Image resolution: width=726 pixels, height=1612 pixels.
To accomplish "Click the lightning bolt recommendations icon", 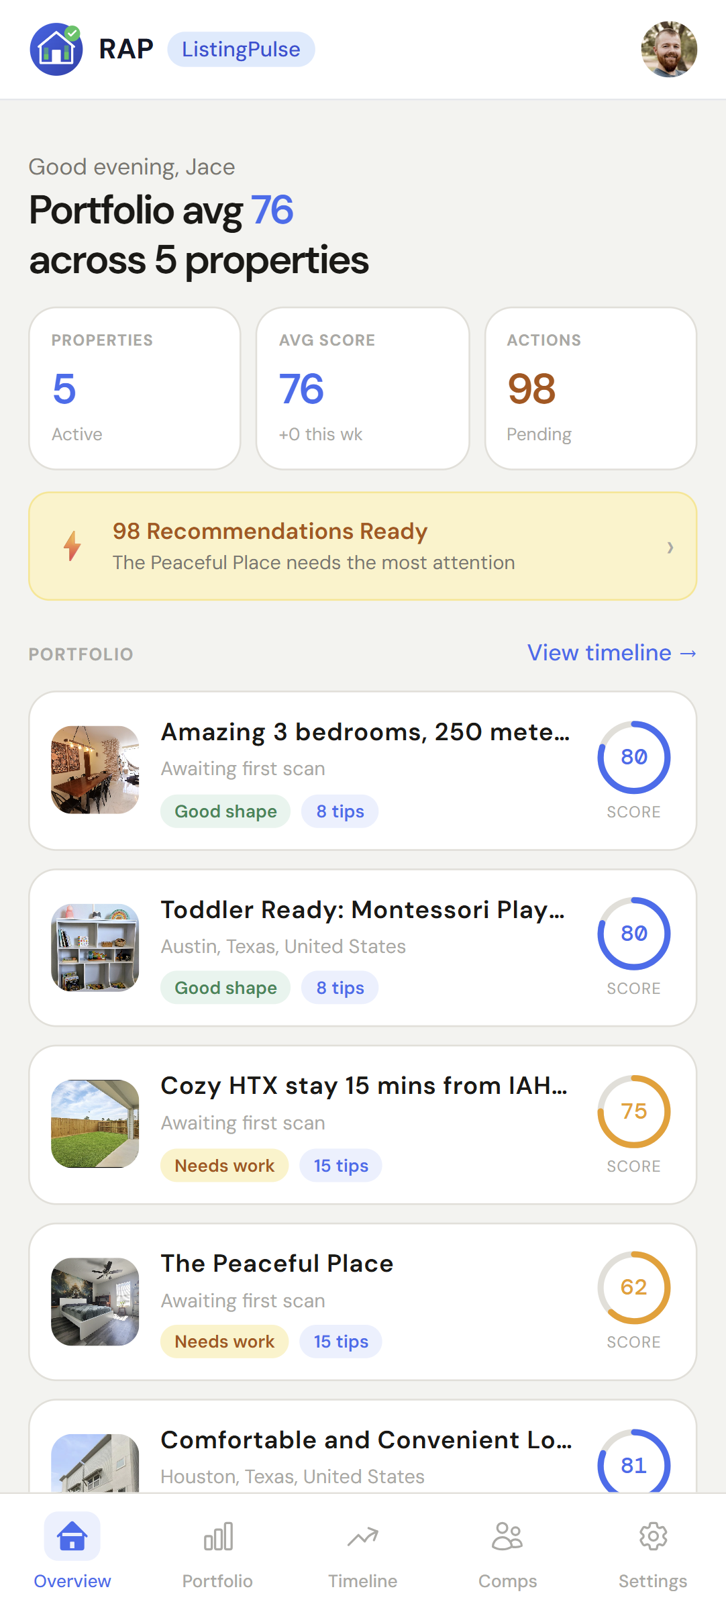I will 72,546.
